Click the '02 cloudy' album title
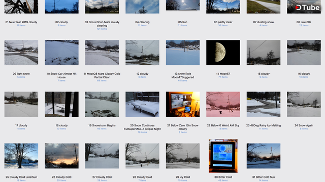 (x=61, y=22)
